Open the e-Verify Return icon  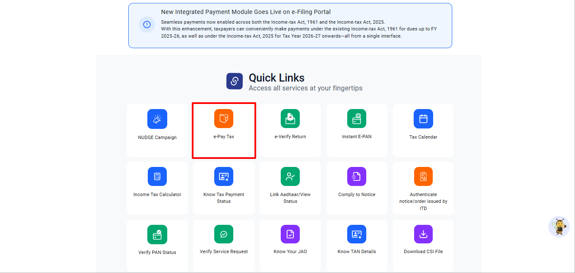coord(290,118)
